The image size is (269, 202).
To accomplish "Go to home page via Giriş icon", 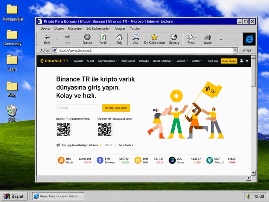I will click(119, 39).
